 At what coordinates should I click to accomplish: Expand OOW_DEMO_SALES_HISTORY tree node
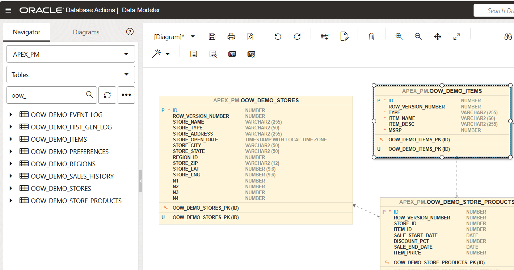pos(11,176)
